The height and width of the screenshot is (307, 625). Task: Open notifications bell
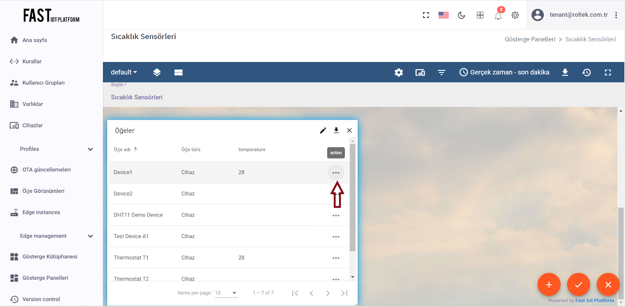tap(498, 16)
